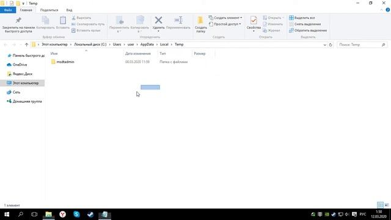Open Панель быстрого доступа in sidebar
The image size is (391, 220).
[26, 56]
